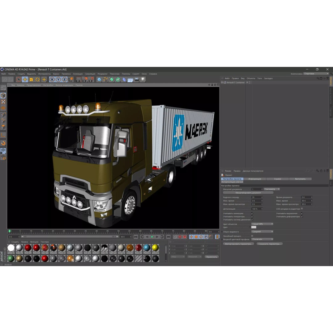Enable LOD рендера в редакторе checkbox
Viewport: 333px width, 333px height.
point(302,209)
